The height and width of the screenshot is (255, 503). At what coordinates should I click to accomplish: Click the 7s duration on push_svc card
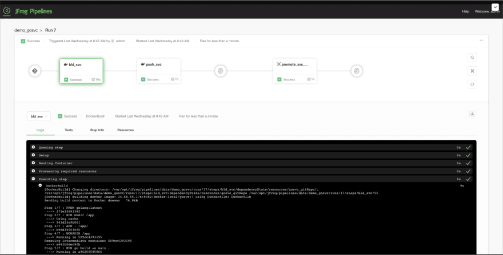pyautogui.click(x=175, y=79)
